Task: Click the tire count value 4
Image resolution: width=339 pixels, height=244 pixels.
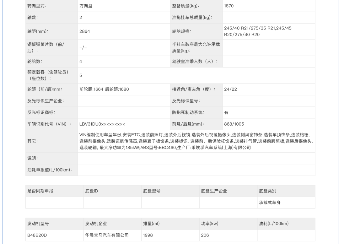Action: point(81,62)
